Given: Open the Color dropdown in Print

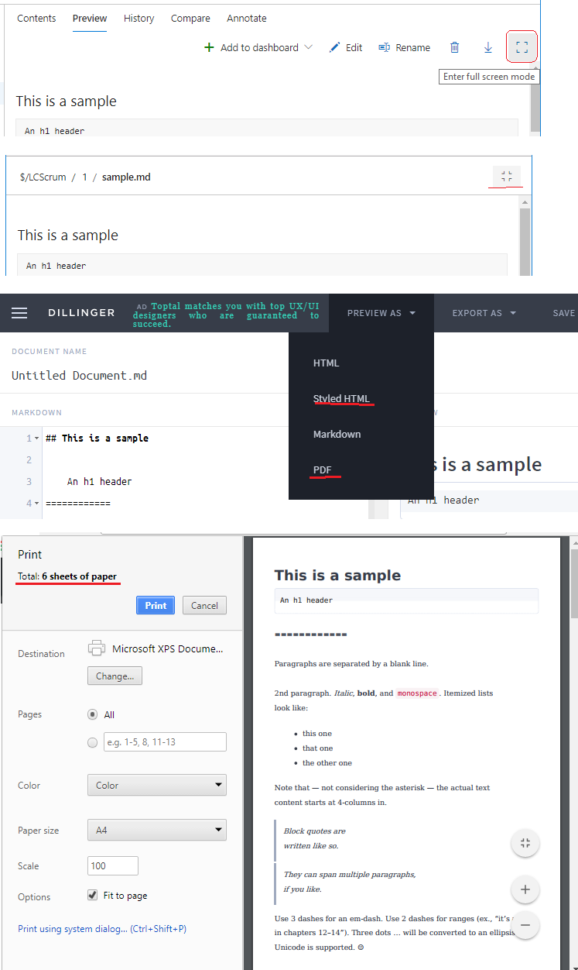Looking at the screenshot, I should coord(157,785).
